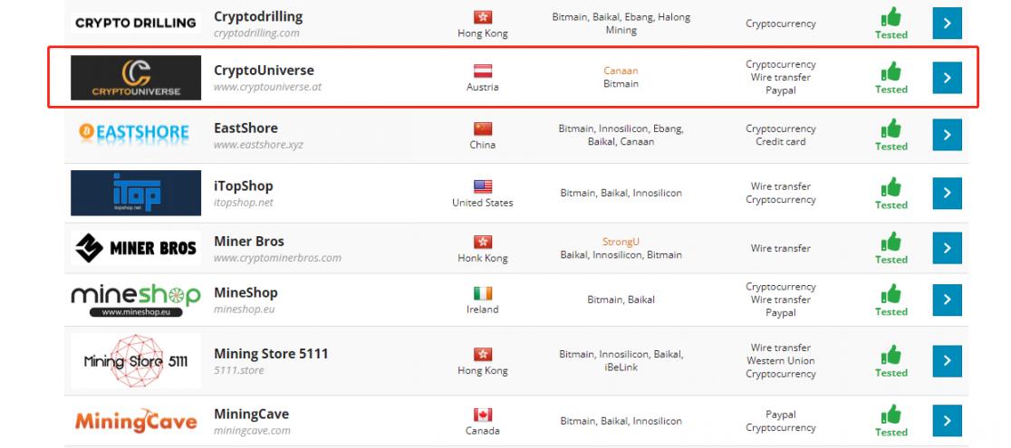The image size is (1011, 448).
Task: Expand the MineShop row arrow button
Action: point(947,300)
